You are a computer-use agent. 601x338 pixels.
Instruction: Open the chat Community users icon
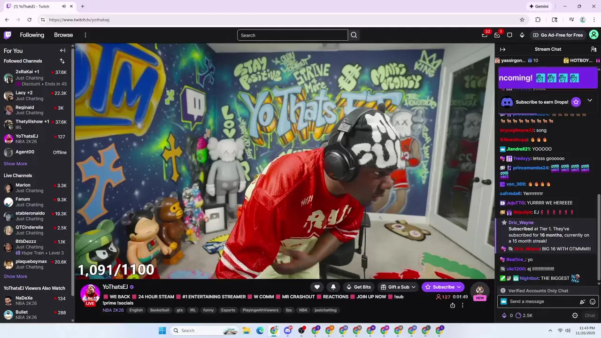point(593,49)
